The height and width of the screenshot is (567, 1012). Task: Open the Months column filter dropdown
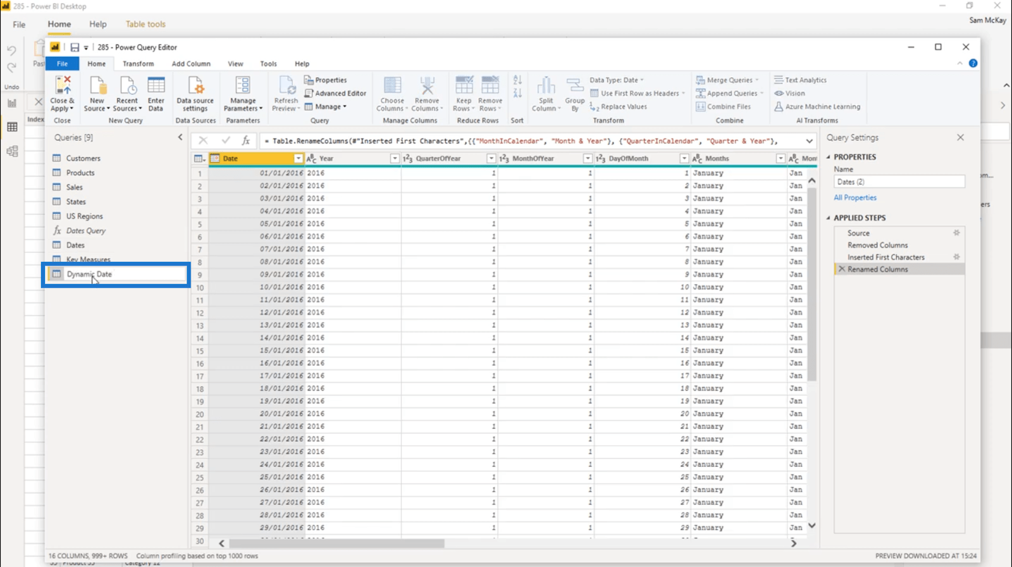tap(781, 159)
